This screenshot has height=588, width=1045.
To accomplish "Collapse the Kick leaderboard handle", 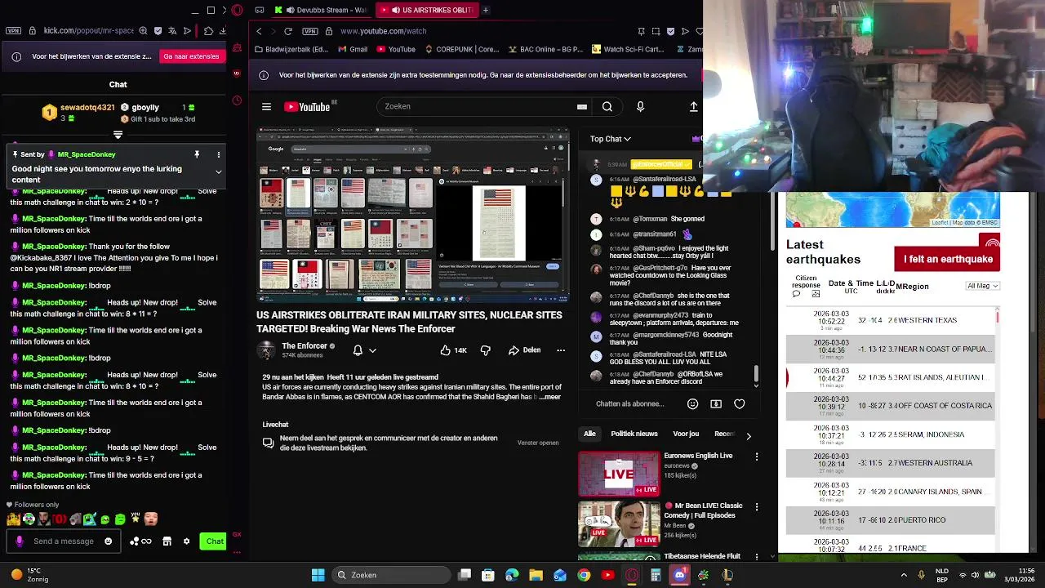I will point(118,134).
